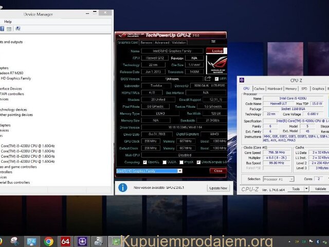Click the blue info icon in update notice
Screen dimensions: 329x247
coord(123,188)
